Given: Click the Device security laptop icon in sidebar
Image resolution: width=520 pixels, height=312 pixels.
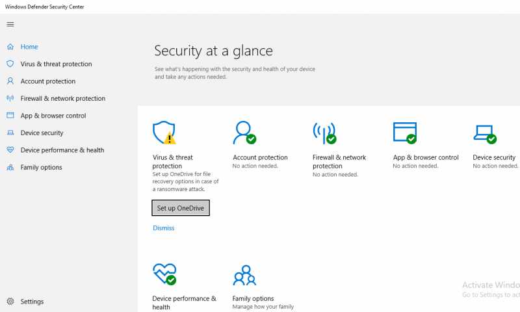Looking at the screenshot, I should click(10, 133).
